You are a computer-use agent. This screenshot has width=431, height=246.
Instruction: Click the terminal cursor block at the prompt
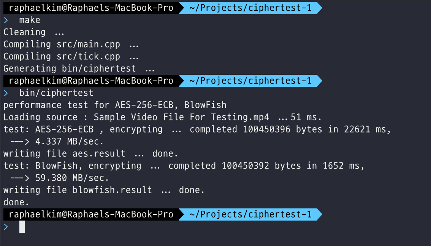pos(22,227)
